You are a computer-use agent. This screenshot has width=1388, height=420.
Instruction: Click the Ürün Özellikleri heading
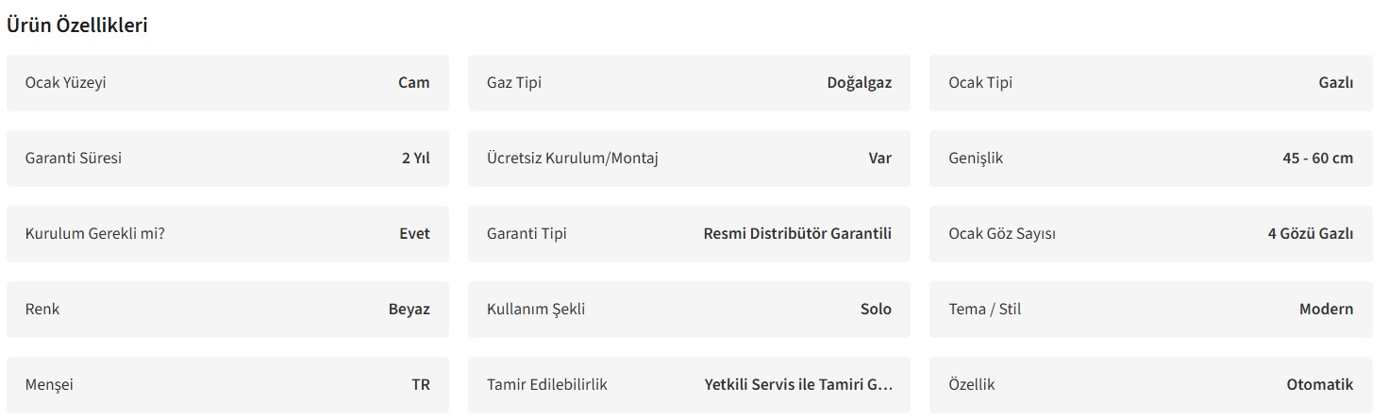pyautogui.click(x=77, y=25)
